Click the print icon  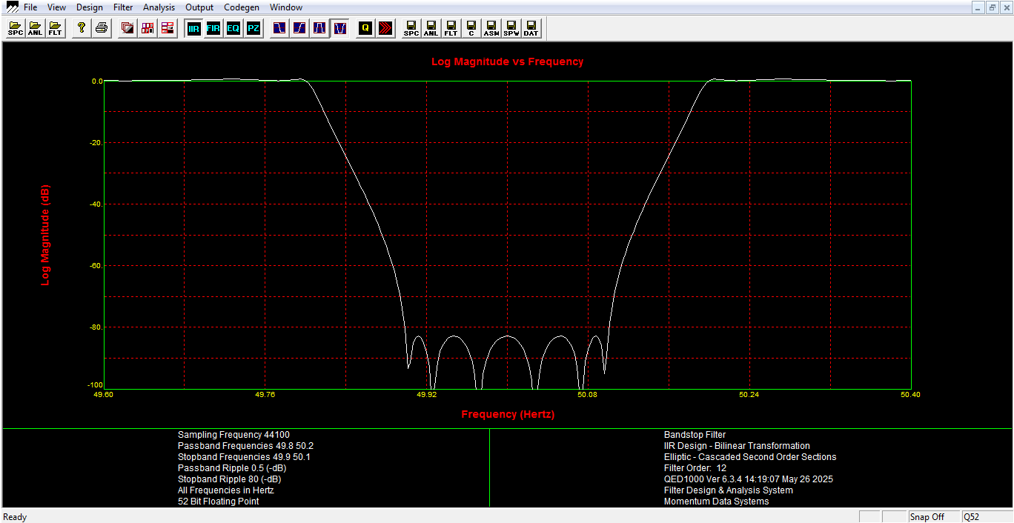click(x=102, y=29)
